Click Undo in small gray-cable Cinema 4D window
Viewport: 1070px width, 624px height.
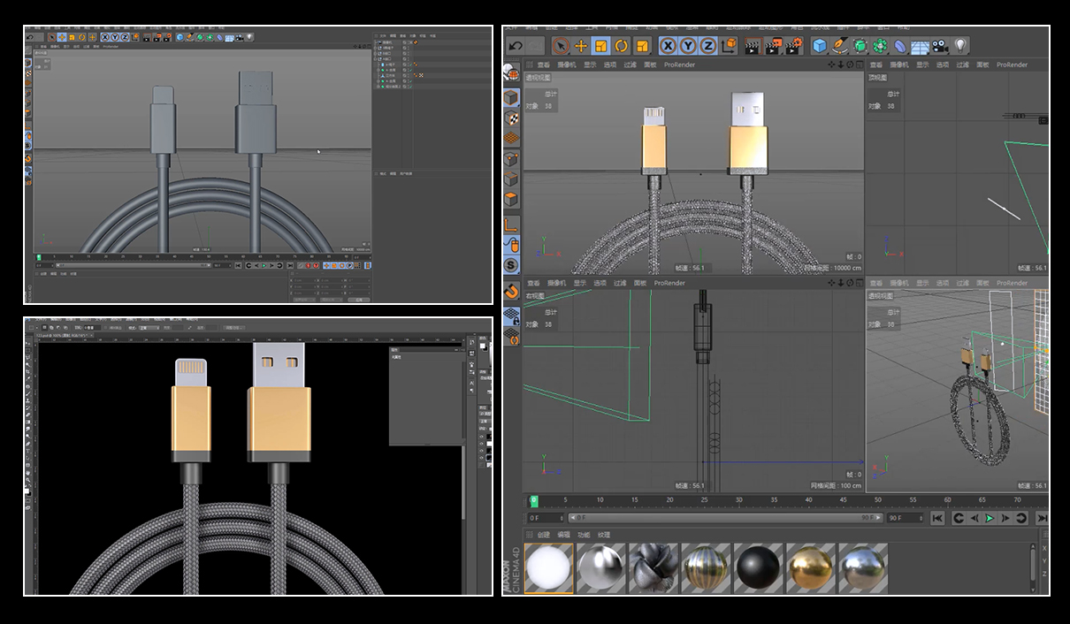pyautogui.click(x=30, y=37)
